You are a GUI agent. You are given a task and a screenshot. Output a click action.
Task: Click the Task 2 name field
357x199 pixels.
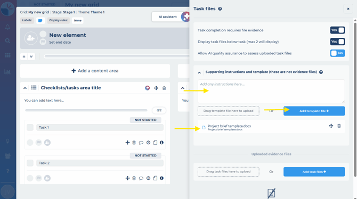[100, 163]
